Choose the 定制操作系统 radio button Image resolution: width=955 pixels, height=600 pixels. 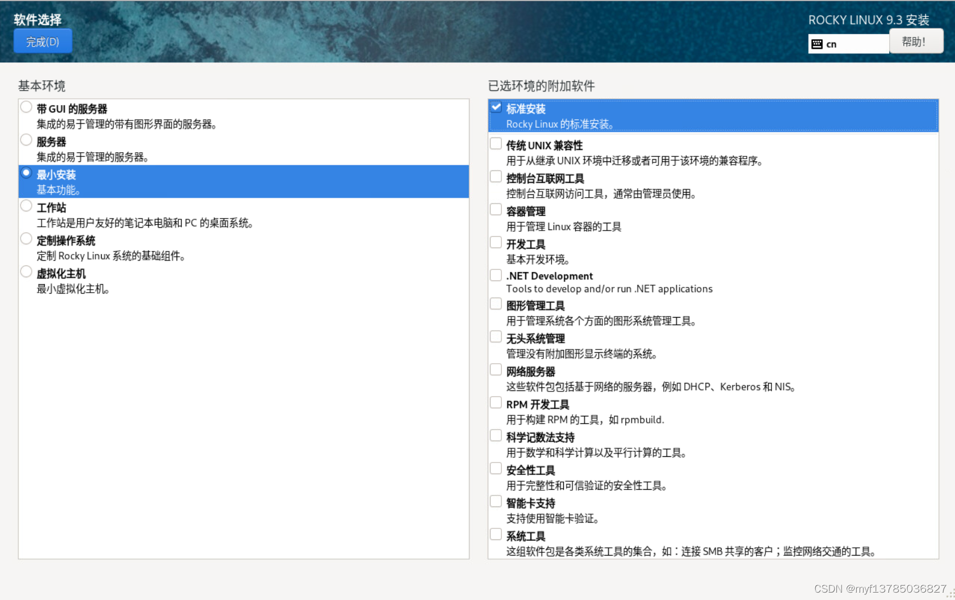[26, 239]
